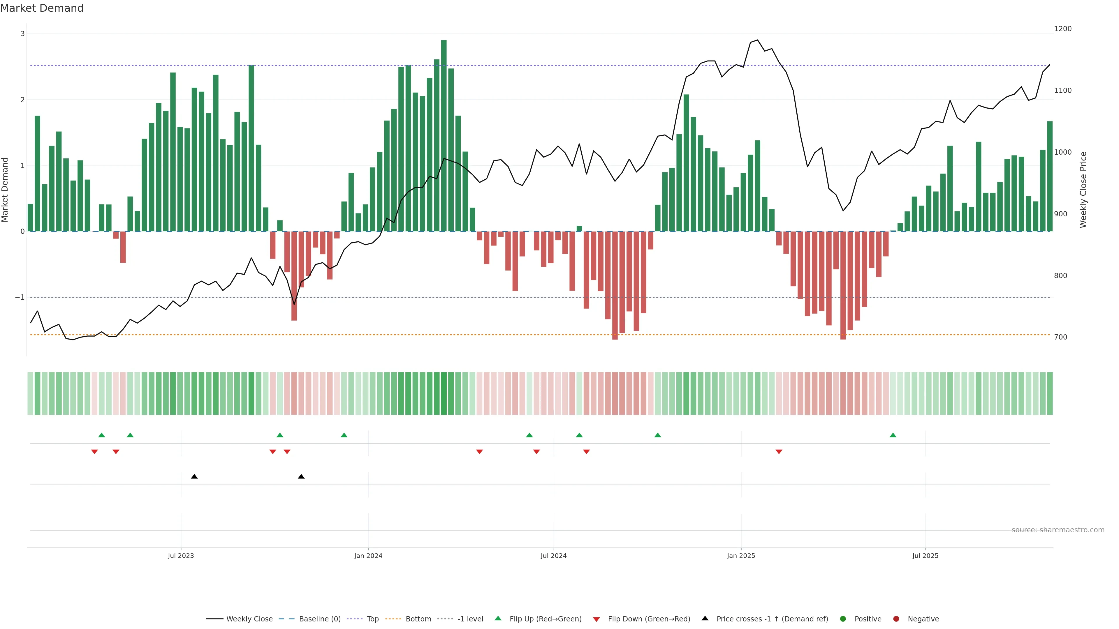The width and height of the screenshot is (1119, 629).
Task: Click the last green flip-up marker before Jul 2025
Action: pyautogui.click(x=893, y=435)
